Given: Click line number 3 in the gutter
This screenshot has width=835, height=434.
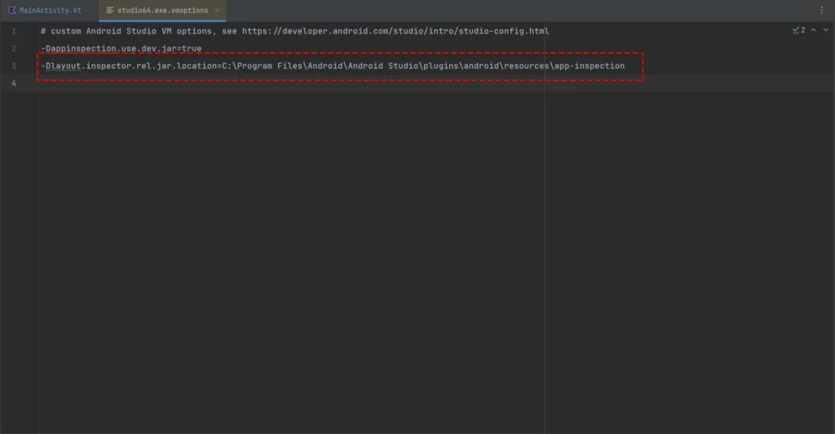Looking at the screenshot, I should click(14, 66).
